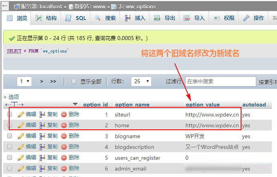The image size is (277, 177).
Task: Switch to the 导出 (Export) tab
Action: (164, 18)
